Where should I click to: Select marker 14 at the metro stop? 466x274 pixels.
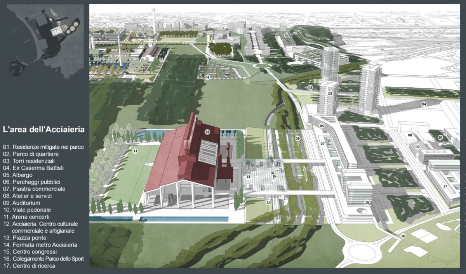click(x=268, y=203)
